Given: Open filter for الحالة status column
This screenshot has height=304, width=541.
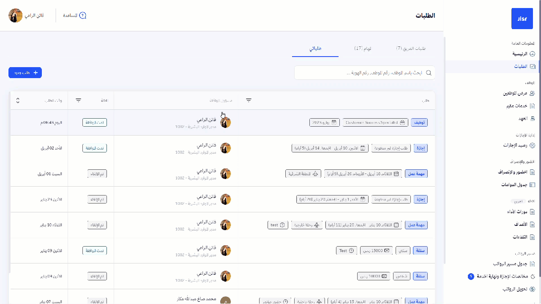Looking at the screenshot, I should pyautogui.click(x=78, y=100).
